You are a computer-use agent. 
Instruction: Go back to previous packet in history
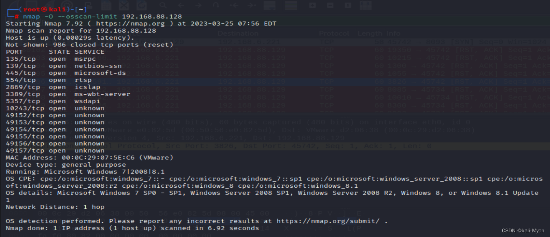point(181,5)
